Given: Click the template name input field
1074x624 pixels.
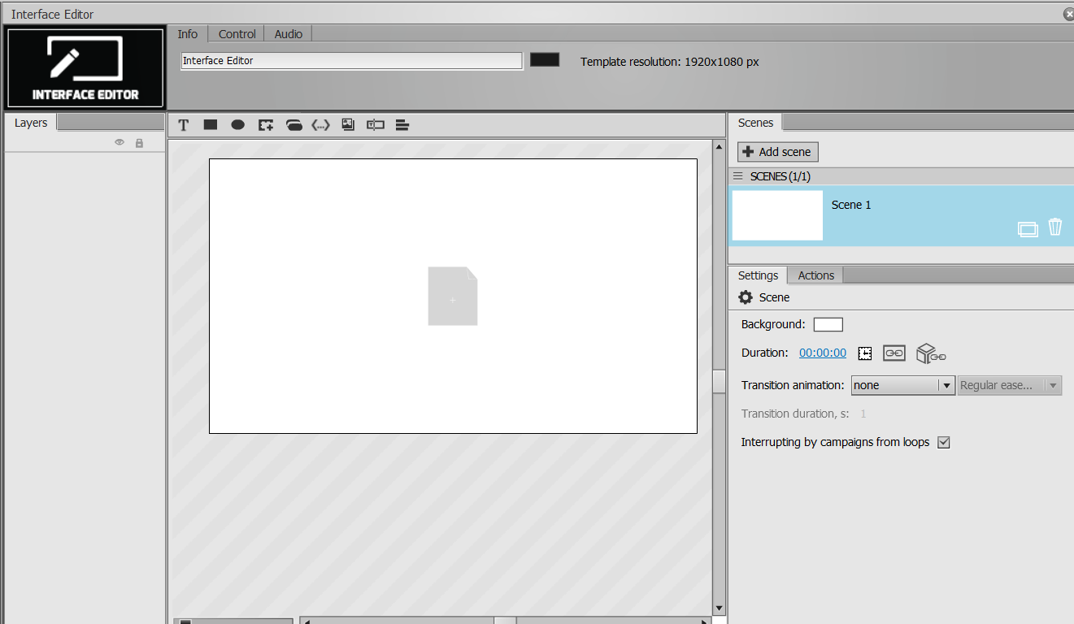Looking at the screenshot, I should tap(351, 61).
